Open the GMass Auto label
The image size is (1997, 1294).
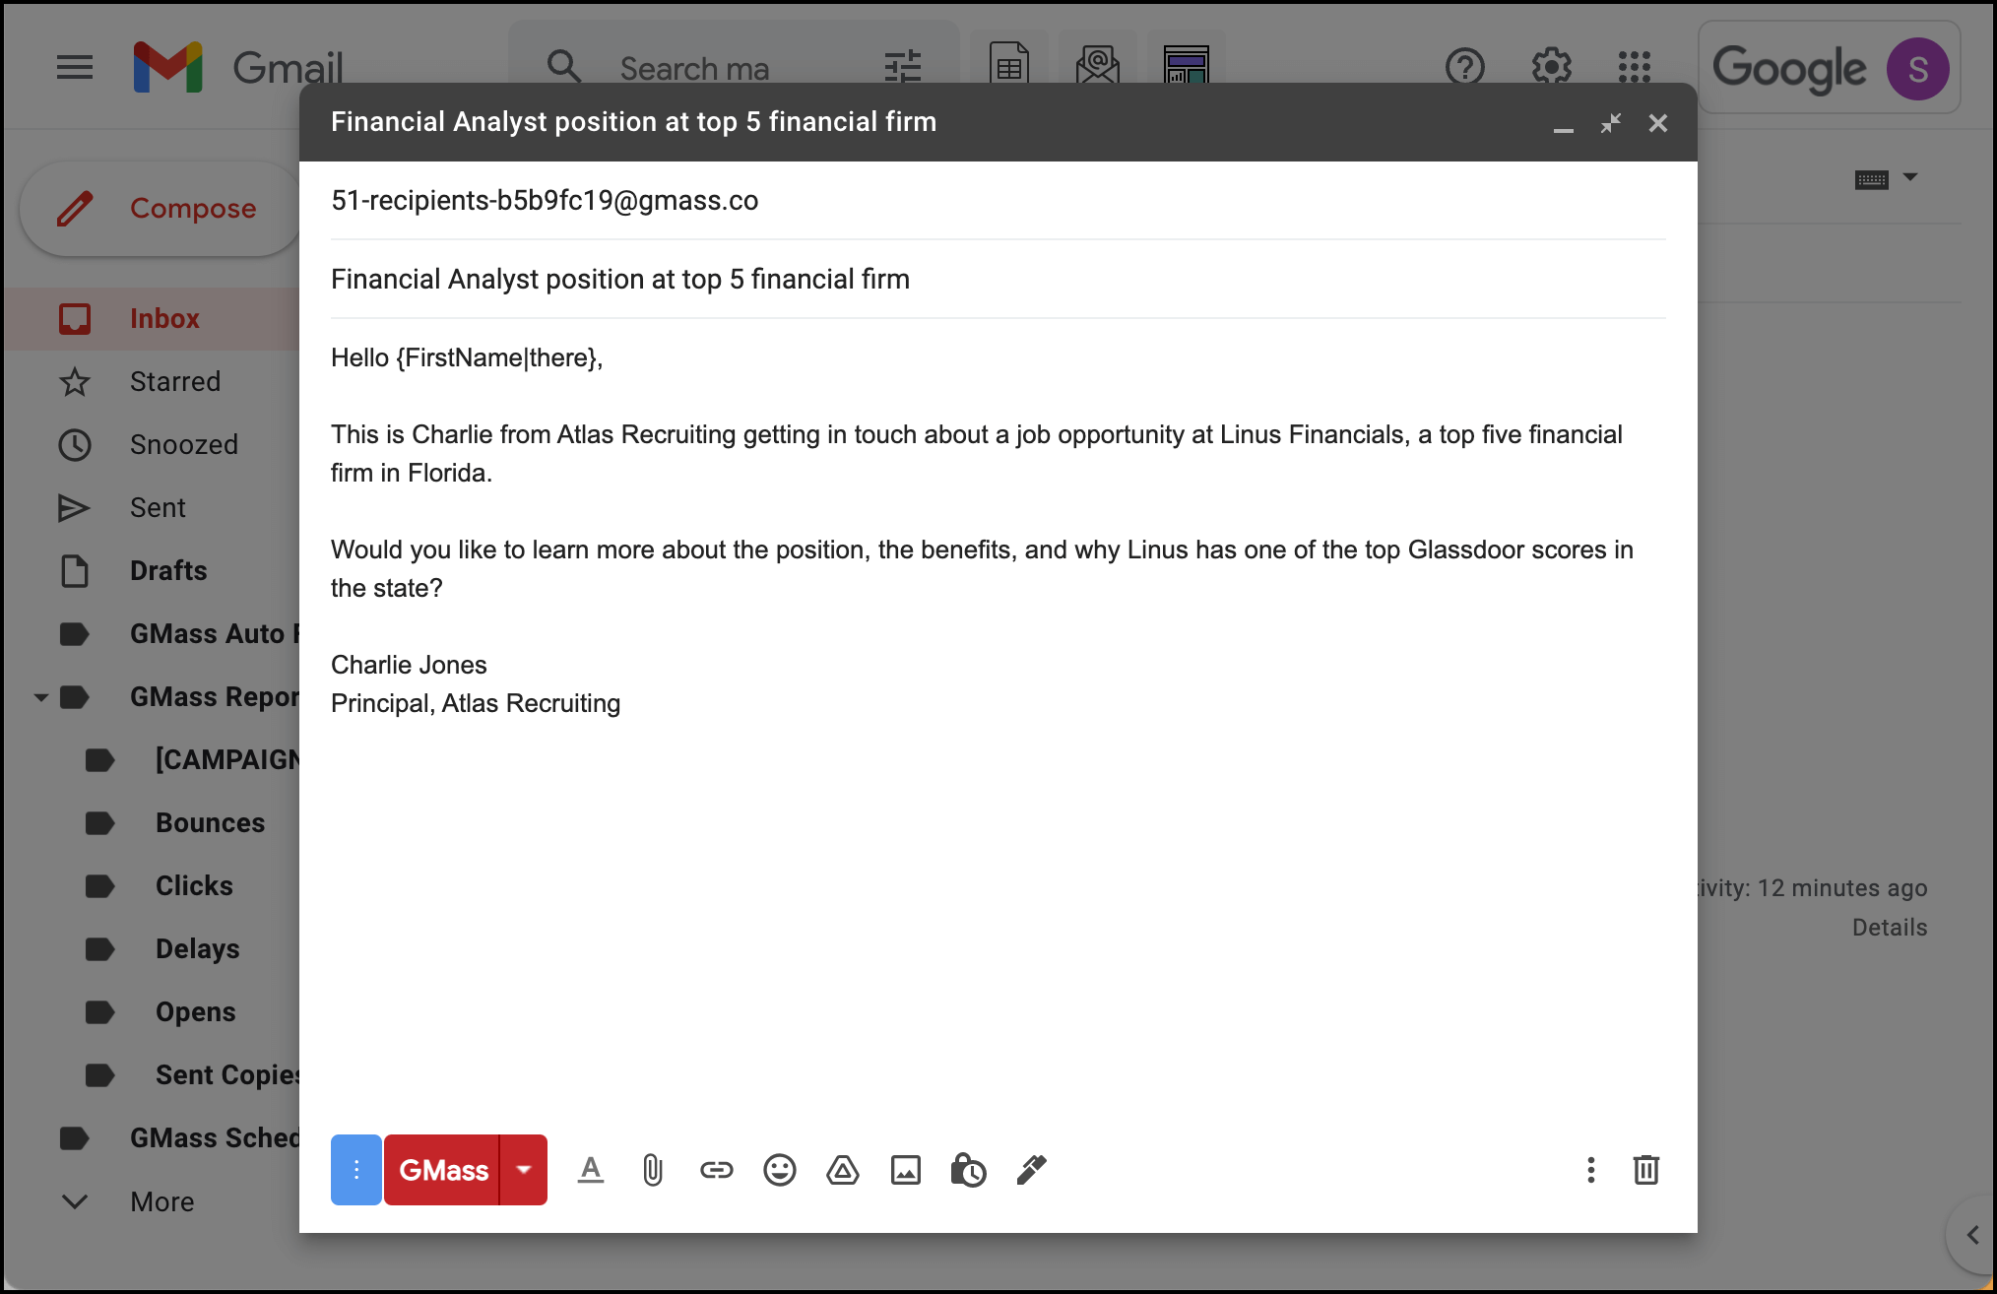[152, 634]
